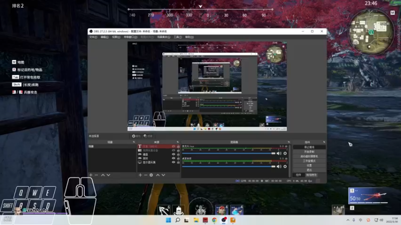
Task: Switch to OBS Studio taskbar icon
Action: [x=224, y=220]
